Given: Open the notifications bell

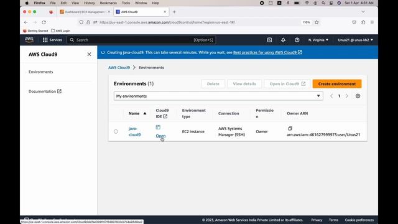Looking at the screenshot, I should (x=284, y=40).
